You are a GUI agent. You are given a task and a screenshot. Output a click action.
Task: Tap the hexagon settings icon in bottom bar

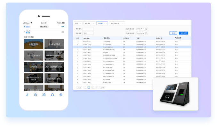click(61, 95)
